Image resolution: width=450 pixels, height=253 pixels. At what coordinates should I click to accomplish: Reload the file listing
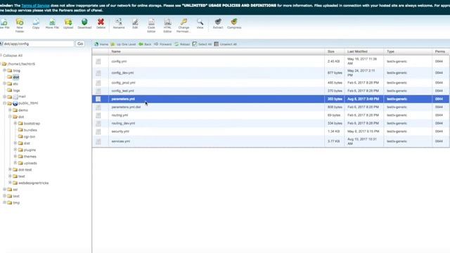coord(182,44)
